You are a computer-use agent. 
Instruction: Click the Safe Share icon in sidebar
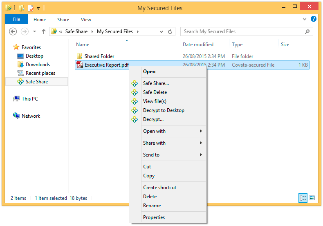point(20,82)
